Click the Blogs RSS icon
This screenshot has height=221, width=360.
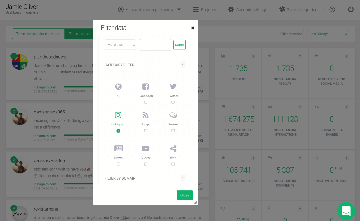(146, 115)
